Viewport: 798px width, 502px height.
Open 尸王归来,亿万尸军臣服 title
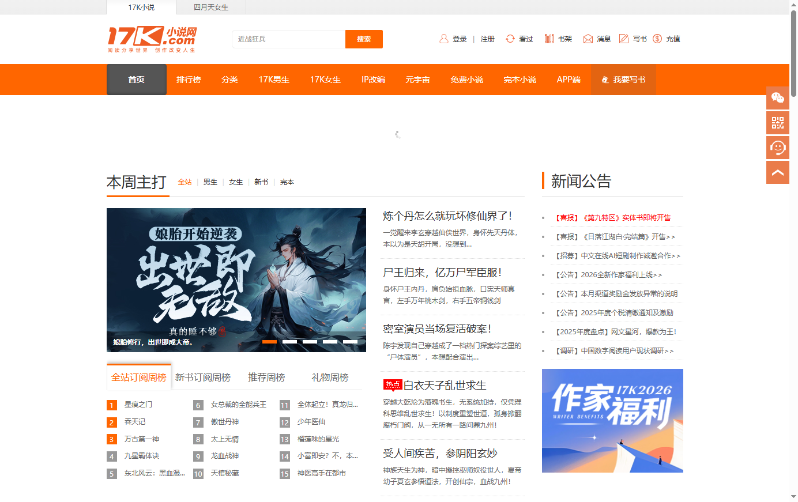[x=442, y=273]
